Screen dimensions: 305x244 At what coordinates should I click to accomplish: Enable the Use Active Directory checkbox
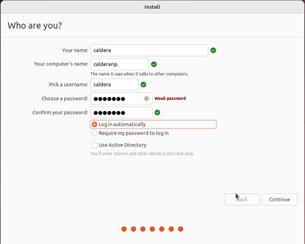(95, 145)
